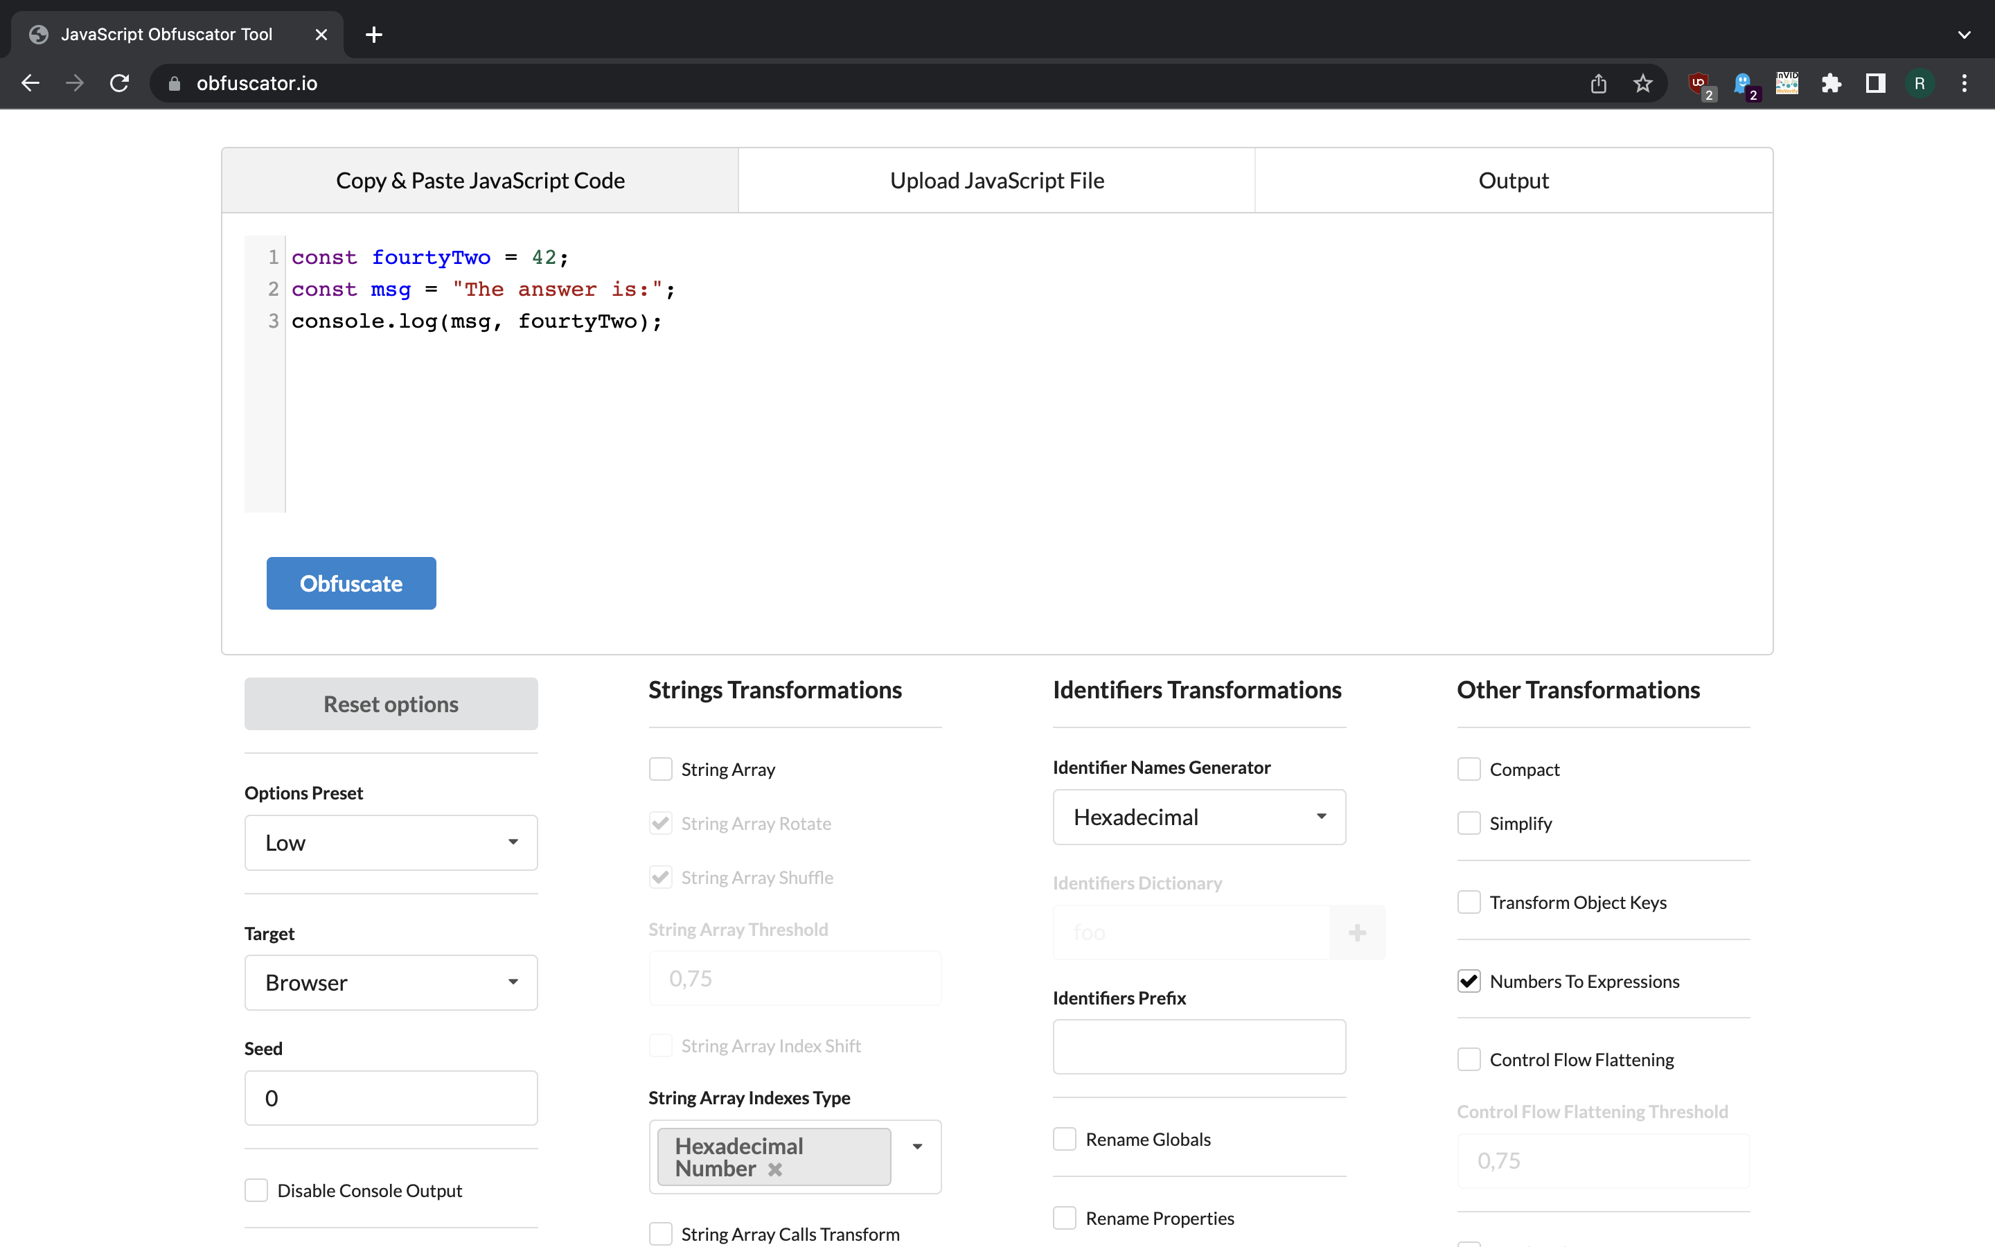Switch to Copy & Paste JavaScript Code tab
Screen dimensions: 1995x1247
tap(480, 181)
